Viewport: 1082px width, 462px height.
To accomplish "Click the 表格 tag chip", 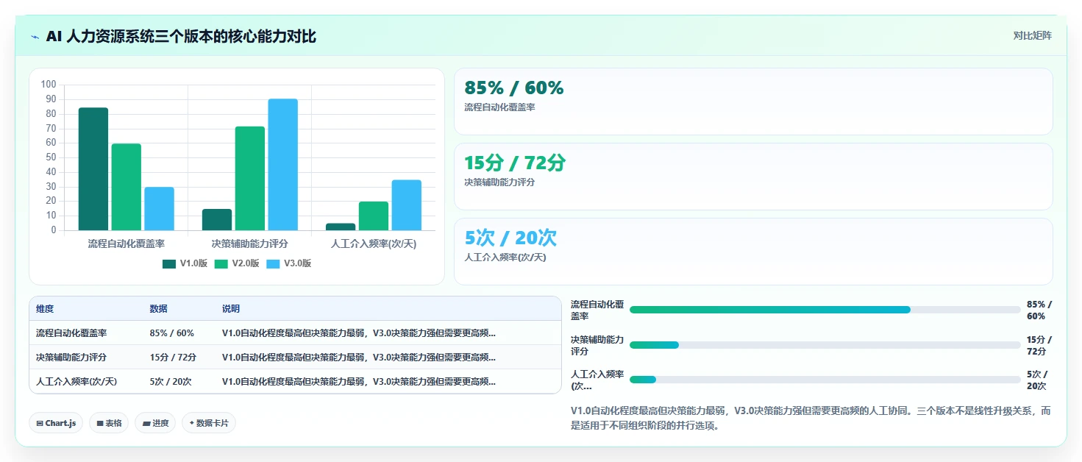I will (x=109, y=423).
